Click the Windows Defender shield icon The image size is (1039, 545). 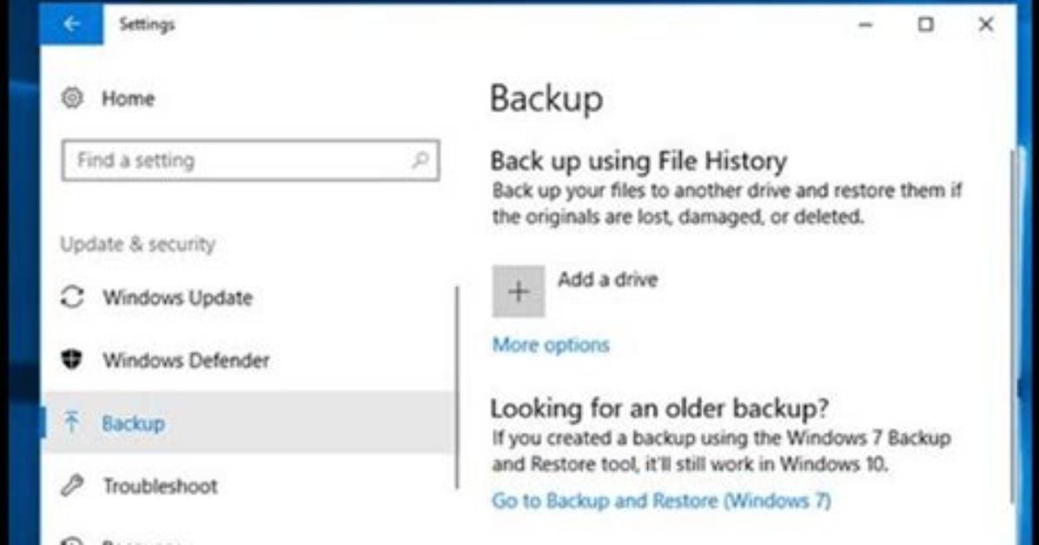pyautogui.click(x=71, y=359)
